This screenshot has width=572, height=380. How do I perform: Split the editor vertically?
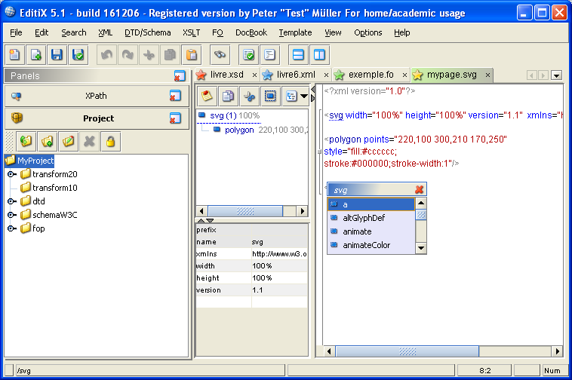click(x=319, y=54)
